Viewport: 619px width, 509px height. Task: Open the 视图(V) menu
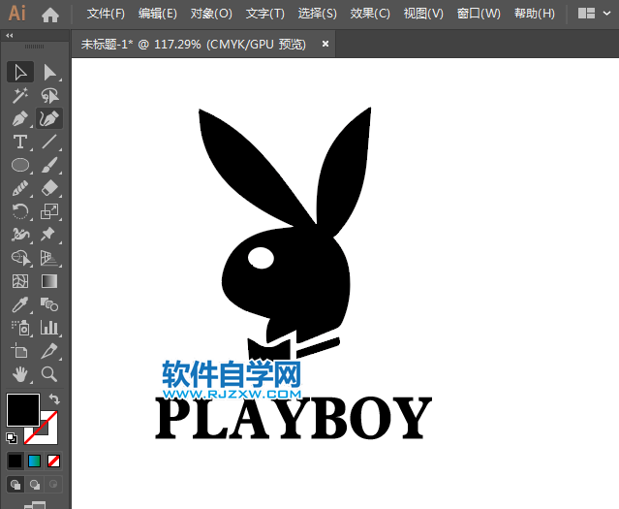(423, 14)
